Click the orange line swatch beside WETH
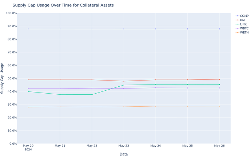Image resolution: width=251 pixels, height=157 pixels. click(238, 32)
